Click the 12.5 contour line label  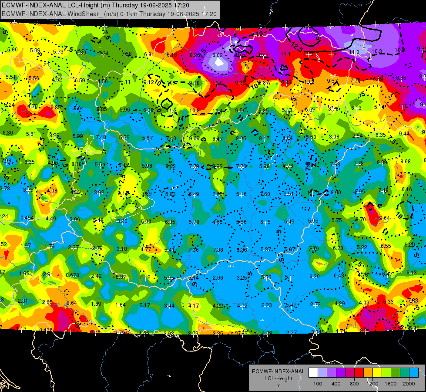(x=297, y=47)
